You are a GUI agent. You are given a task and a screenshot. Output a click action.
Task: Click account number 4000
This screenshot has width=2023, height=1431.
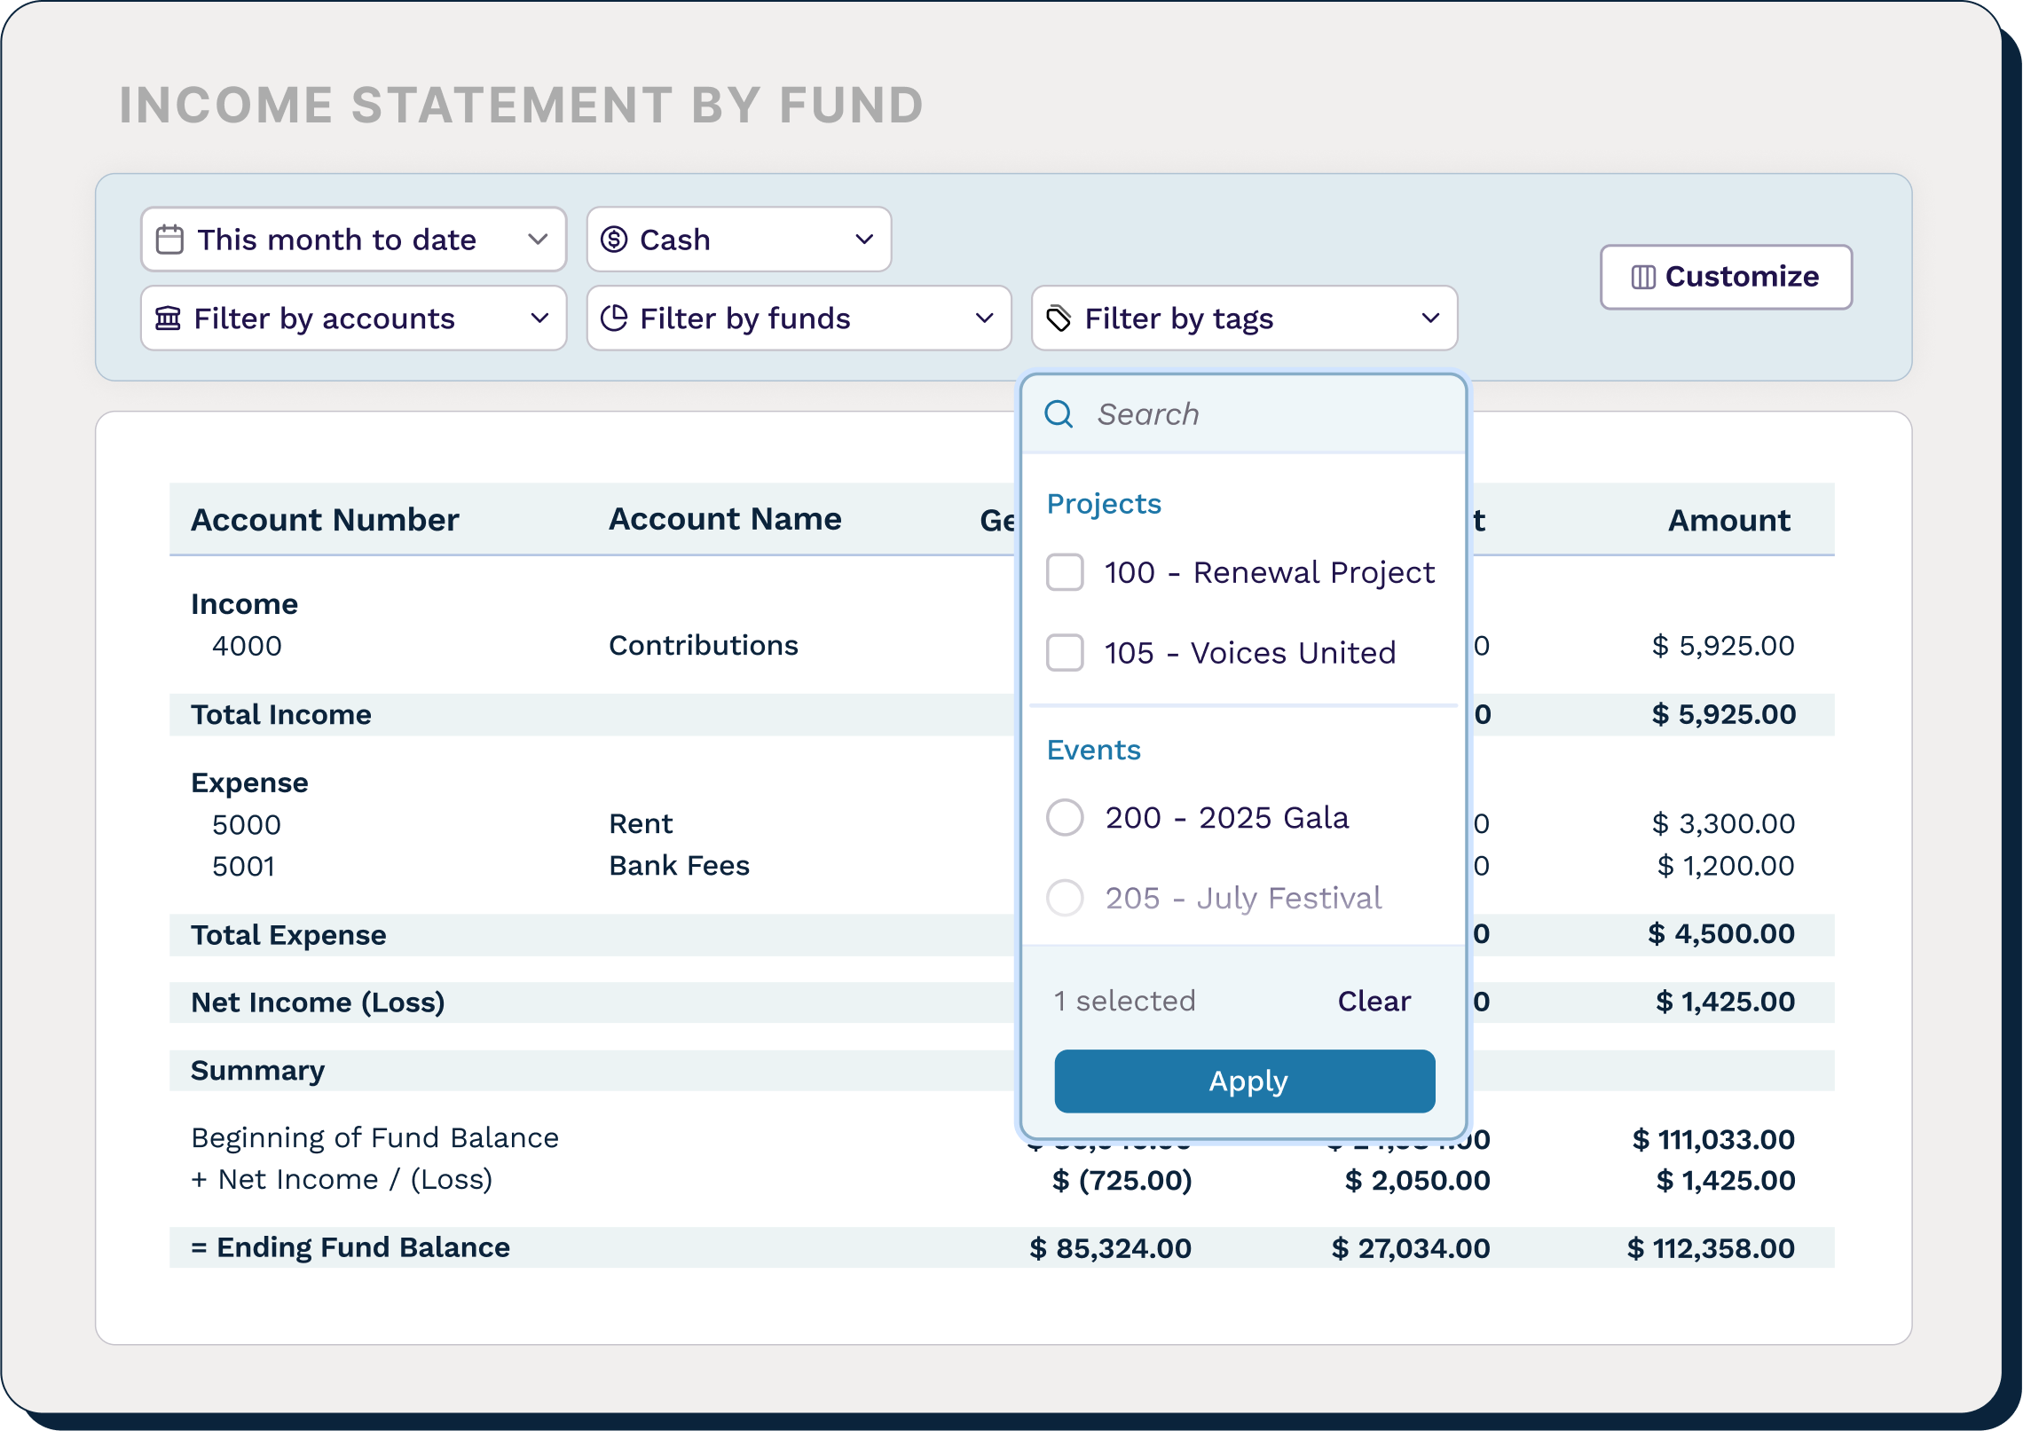tap(247, 646)
